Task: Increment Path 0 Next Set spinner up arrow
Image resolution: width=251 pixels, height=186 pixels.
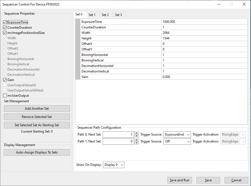Action: pyautogui.click(x=137, y=133)
